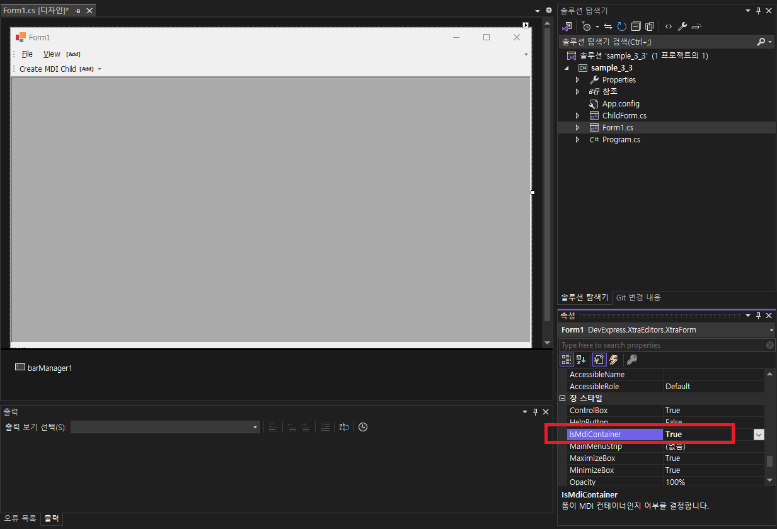Switch to 오류 목록 tab
Screen dimensions: 777x529
pos(20,519)
